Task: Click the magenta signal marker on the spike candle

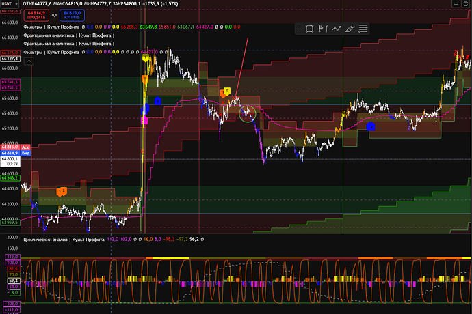Action: tap(144, 120)
